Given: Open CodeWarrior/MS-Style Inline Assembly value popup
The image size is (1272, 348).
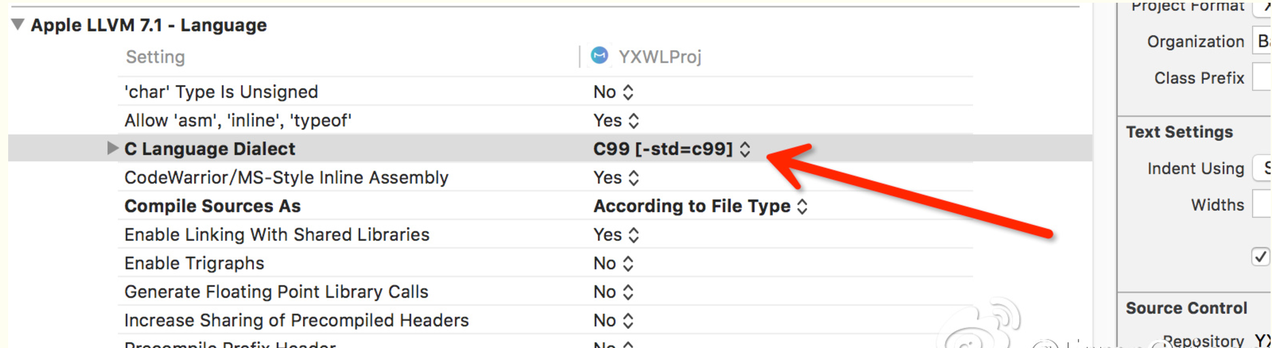Looking at the screenshot, I should point(616,177).
